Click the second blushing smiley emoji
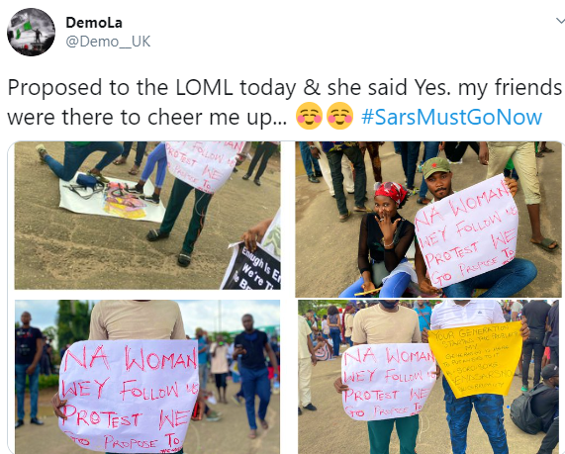565x454 pixels. coord(339,116)
